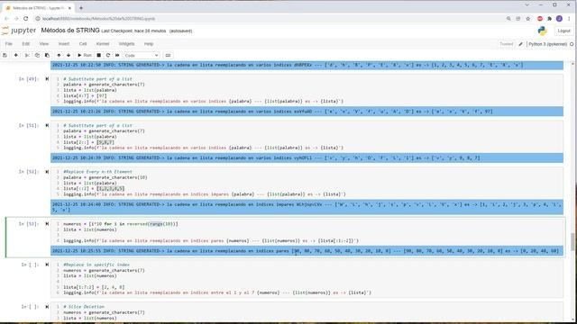Click the Python 3 (ipykernel) kernel name

click(547, 44)
